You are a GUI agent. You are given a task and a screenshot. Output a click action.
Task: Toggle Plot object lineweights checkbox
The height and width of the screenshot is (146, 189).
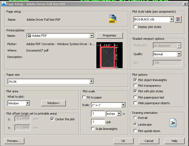tap(135, 80)
